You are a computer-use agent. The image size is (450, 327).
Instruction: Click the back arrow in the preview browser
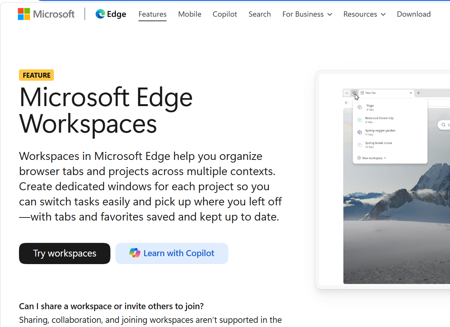click(x=347, y=103)
